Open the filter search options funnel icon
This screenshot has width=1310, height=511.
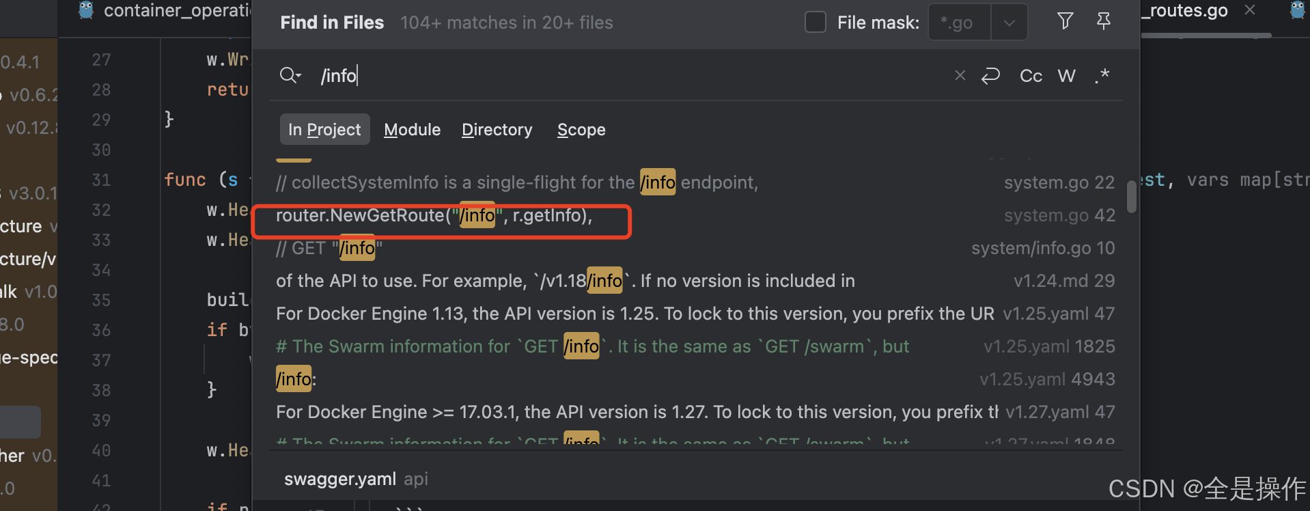(1065, 21)
